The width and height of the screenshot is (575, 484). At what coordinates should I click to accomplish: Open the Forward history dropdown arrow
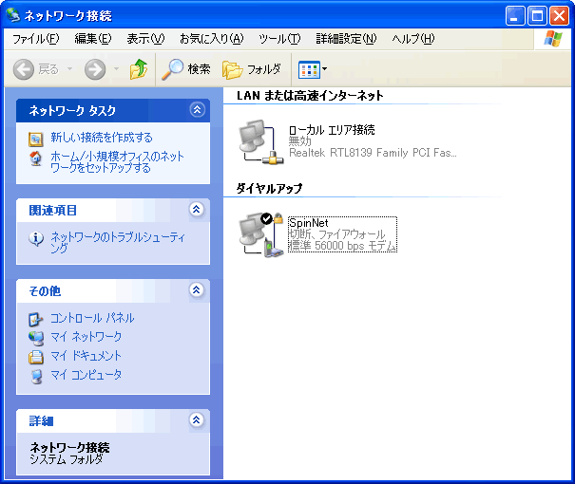[116, 68]
